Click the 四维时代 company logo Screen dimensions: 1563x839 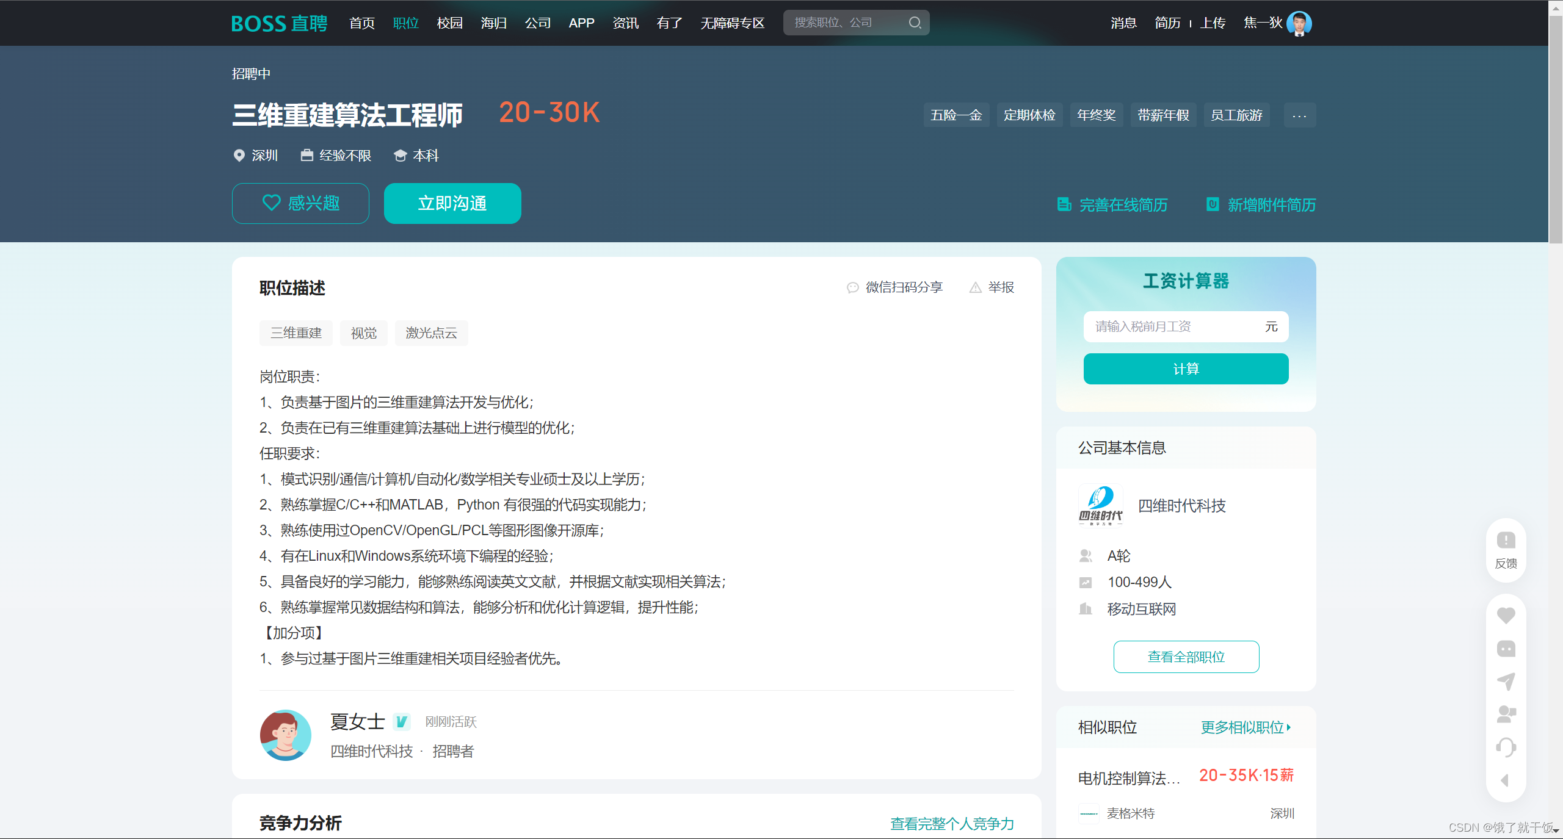[1100, 505]
